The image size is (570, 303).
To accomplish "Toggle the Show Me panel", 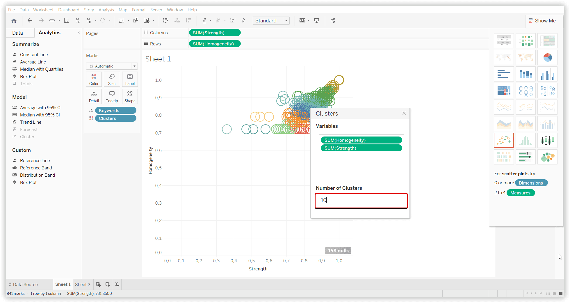I will (x=542, y=21).
